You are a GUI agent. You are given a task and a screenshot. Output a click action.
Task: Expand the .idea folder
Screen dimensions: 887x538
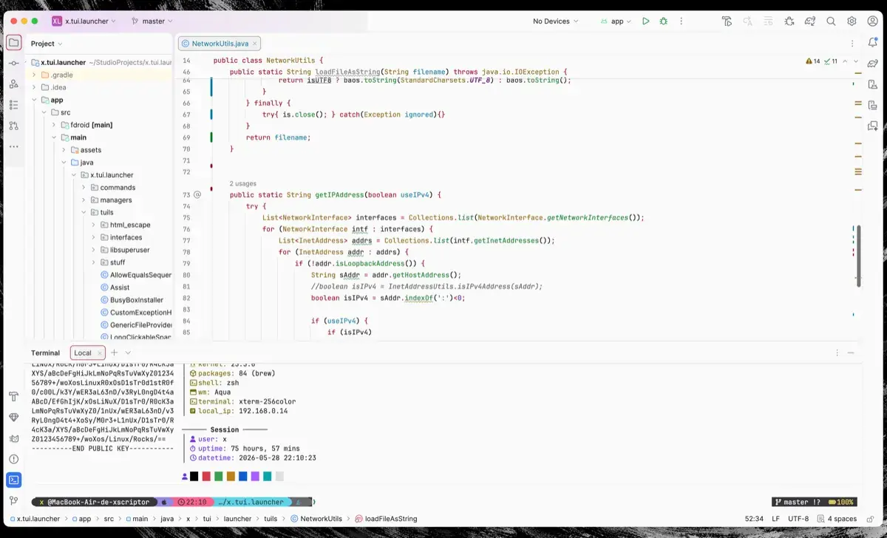(x=35, y=87)
